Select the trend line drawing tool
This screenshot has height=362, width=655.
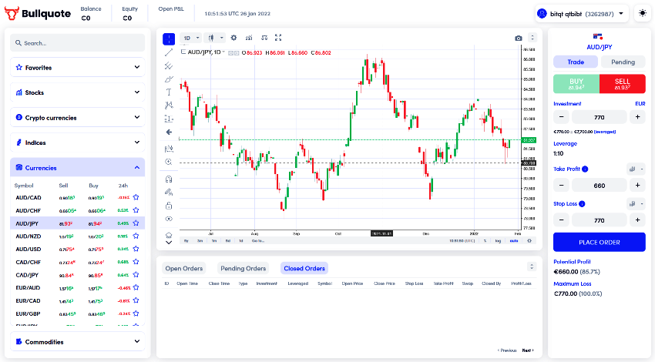(169, 52)
